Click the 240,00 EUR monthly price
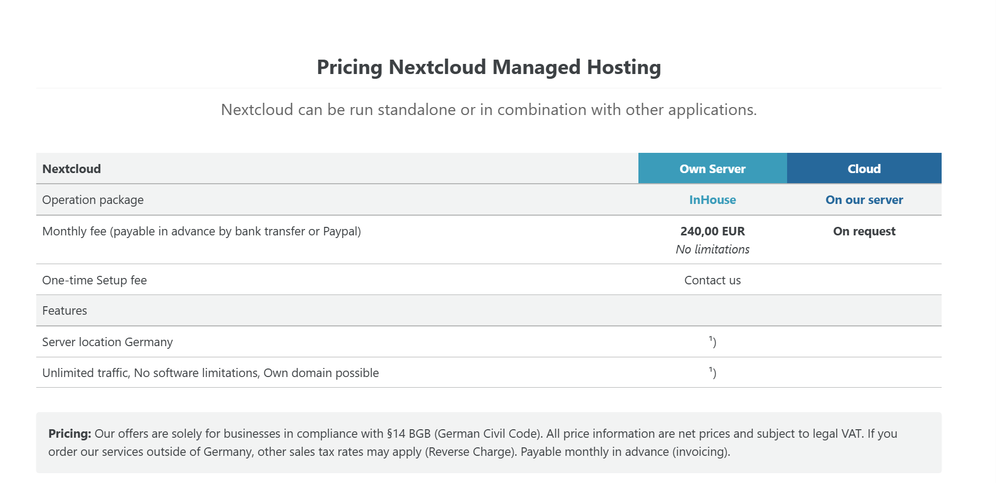This screenshot has height=483, width=996. click(712, 231)
